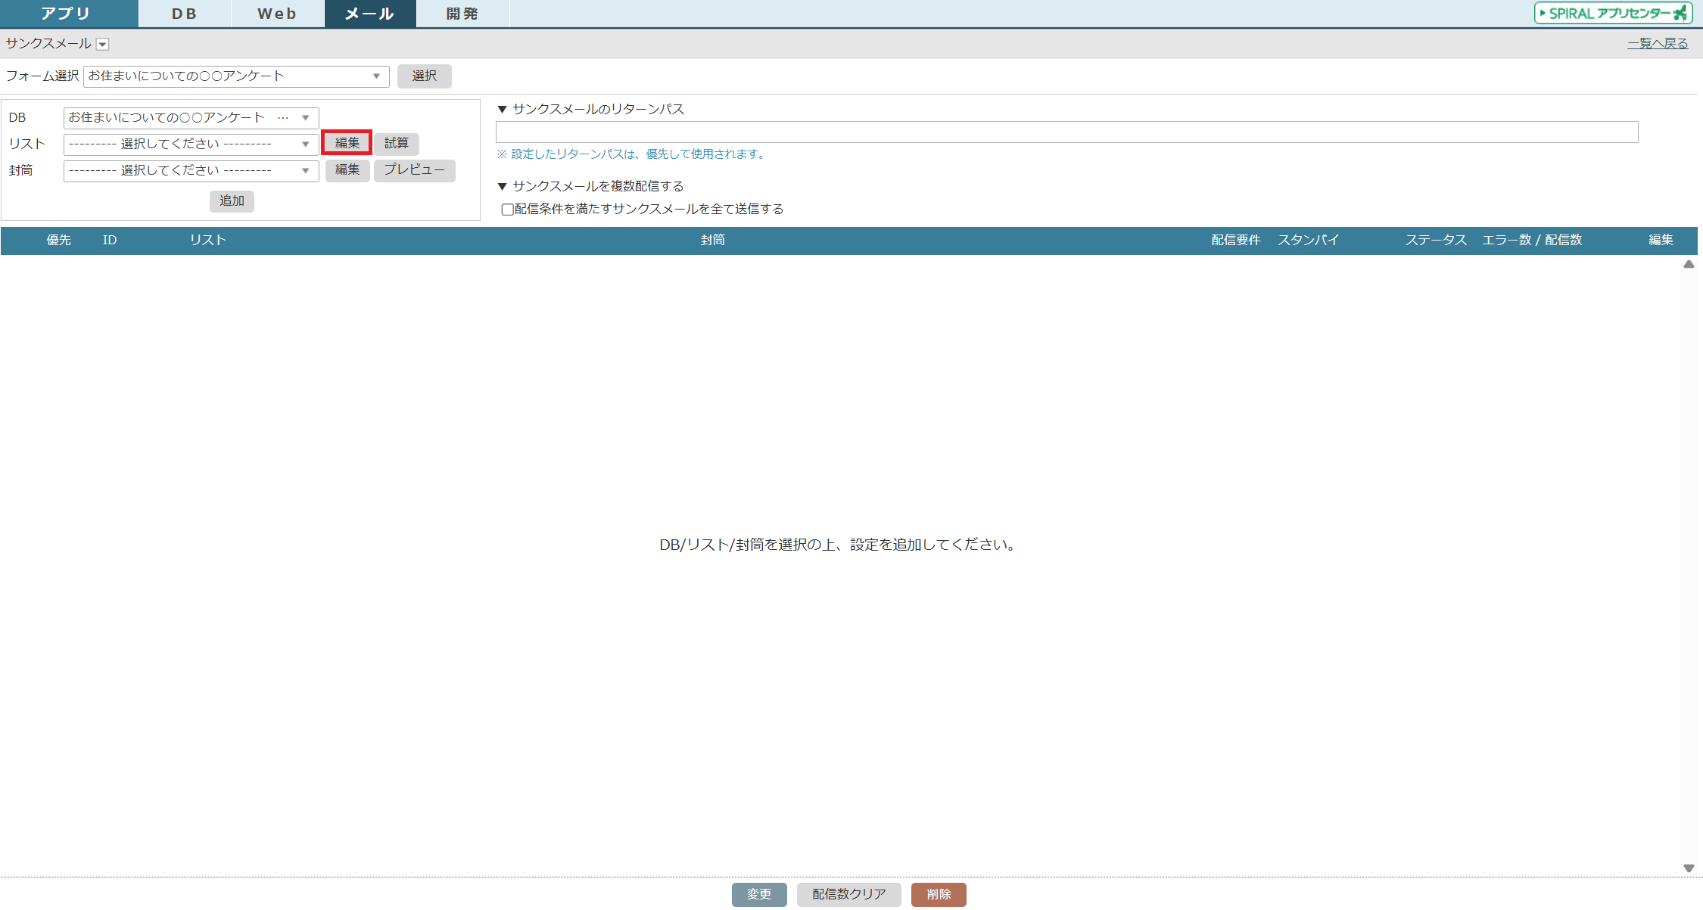Enable 配信条件を満たすサンクスメールを全て送信する checkbox
Screen dimensions: 1703x910
click(508, 210)
